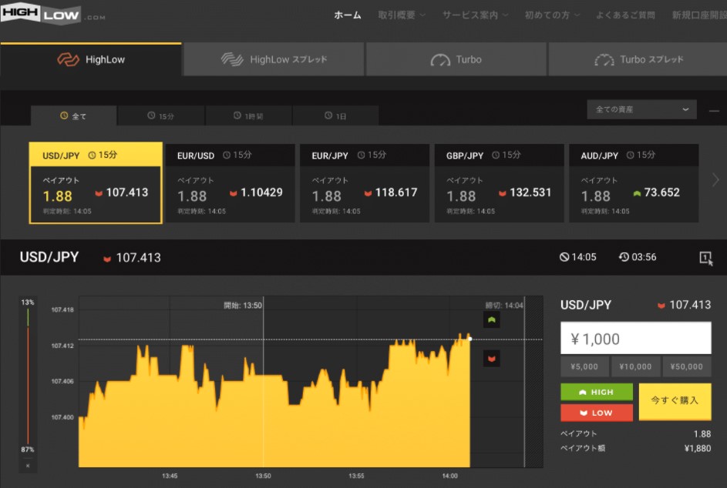Click red down arrow beside 132.531

[x=502, y=193]
